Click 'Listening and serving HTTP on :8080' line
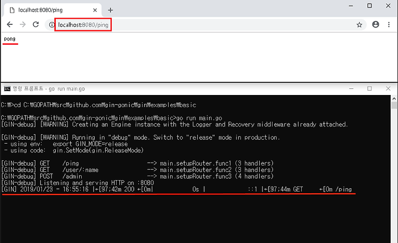398x243 pixels. 78,183
